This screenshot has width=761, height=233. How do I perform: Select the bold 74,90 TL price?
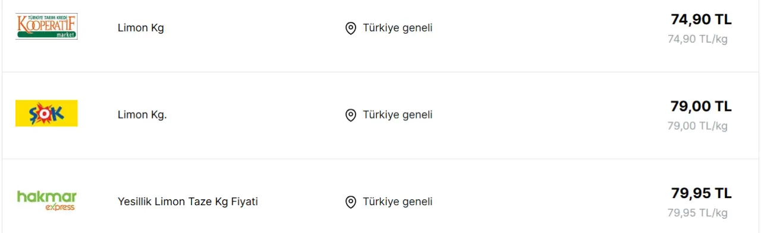pyautogui.click(x=701, y=20)
